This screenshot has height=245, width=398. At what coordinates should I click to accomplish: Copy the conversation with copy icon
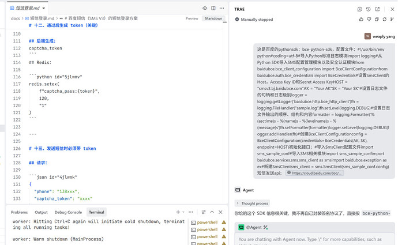(x=377, y=19)
